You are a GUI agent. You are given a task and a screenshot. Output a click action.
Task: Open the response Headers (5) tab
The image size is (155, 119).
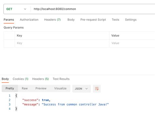tap(41, 79)
